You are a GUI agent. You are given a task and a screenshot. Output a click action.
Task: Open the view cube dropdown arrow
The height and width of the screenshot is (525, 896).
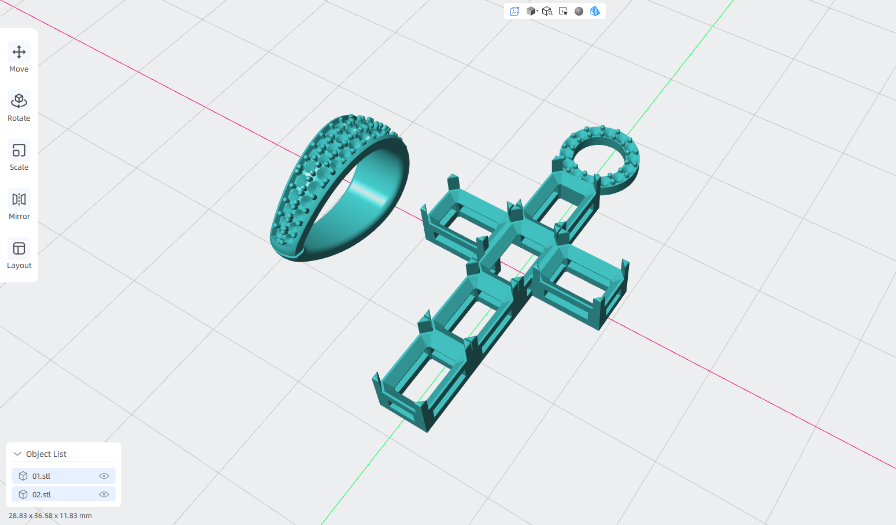(537, 10)
